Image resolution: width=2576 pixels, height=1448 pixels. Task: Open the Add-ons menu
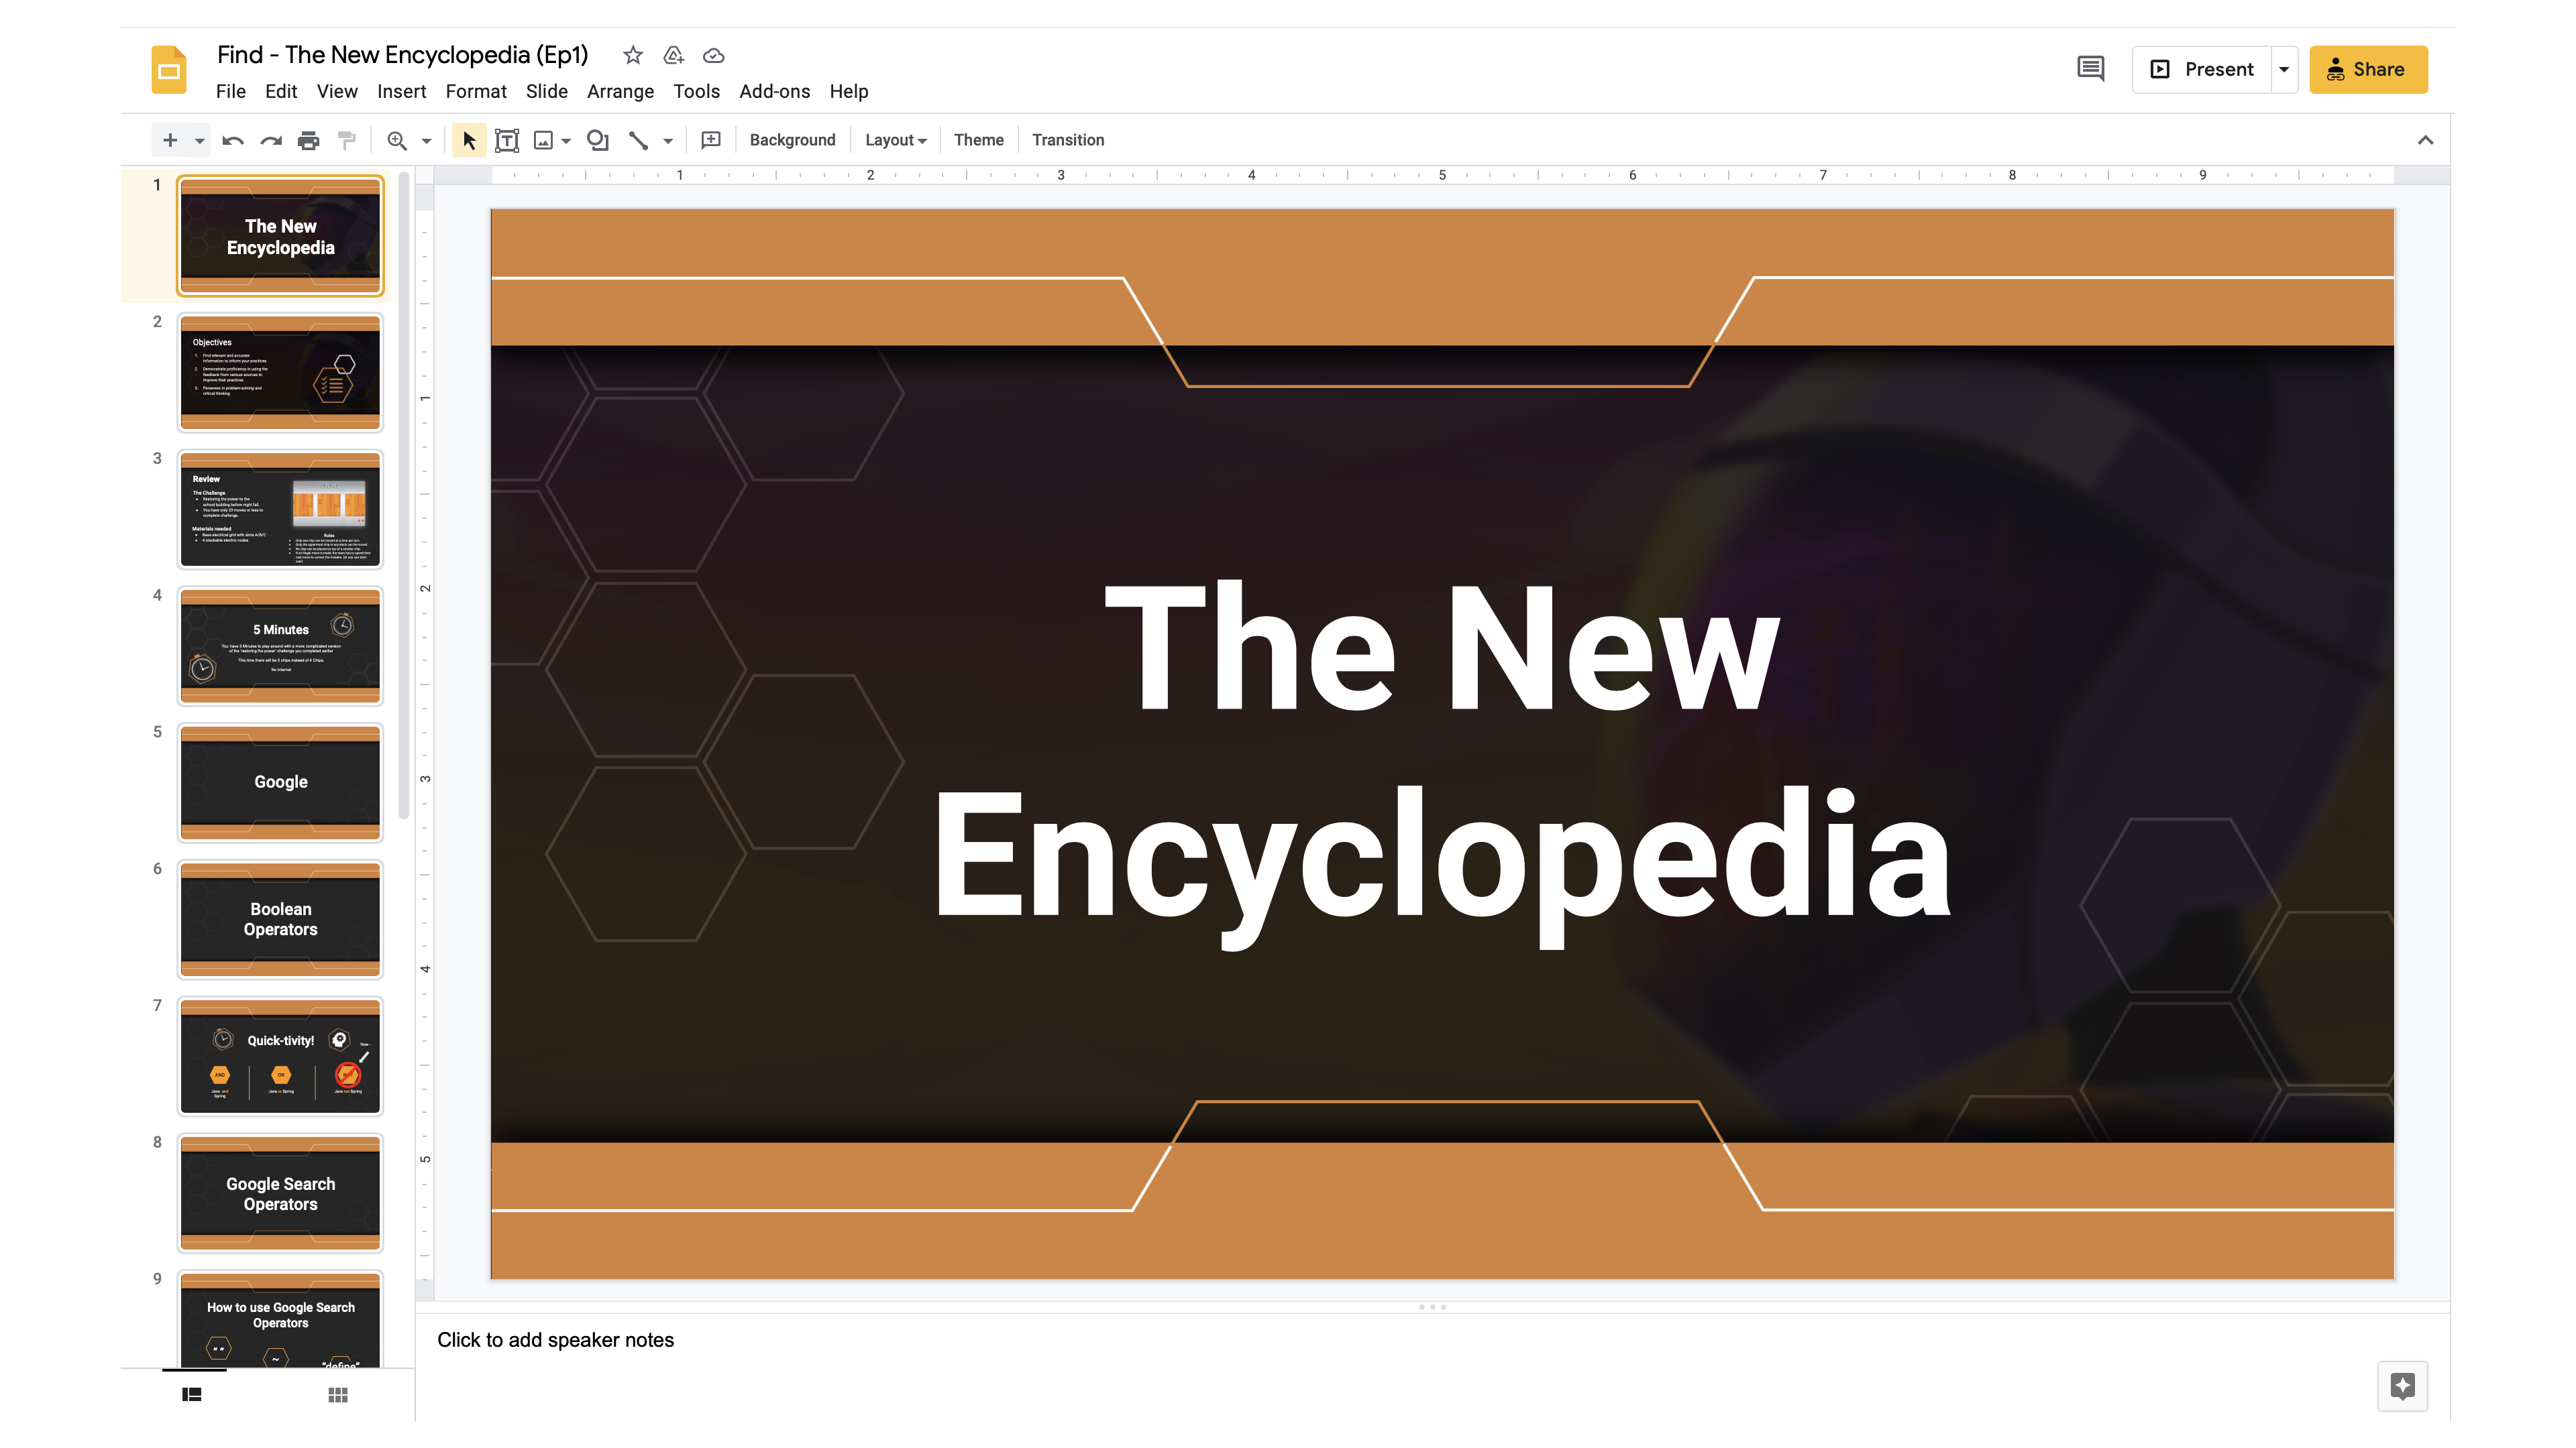click(x=774, y=91)
